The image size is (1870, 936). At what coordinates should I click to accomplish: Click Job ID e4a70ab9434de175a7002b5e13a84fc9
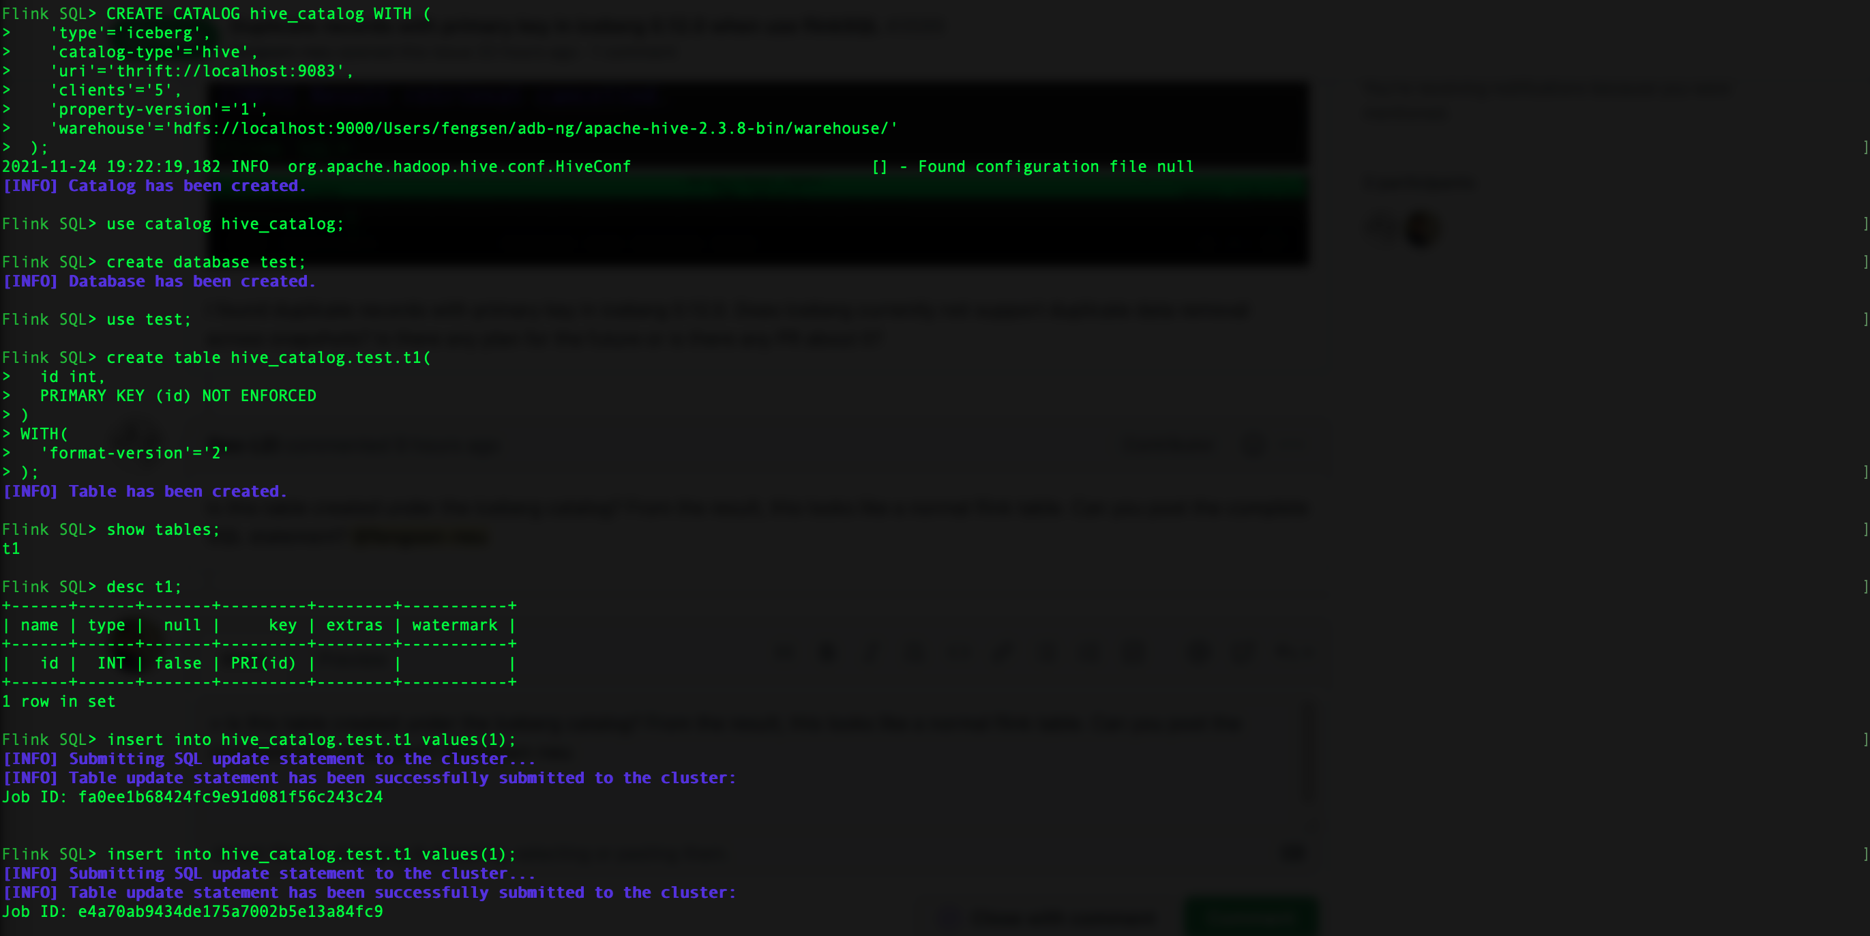229,912
